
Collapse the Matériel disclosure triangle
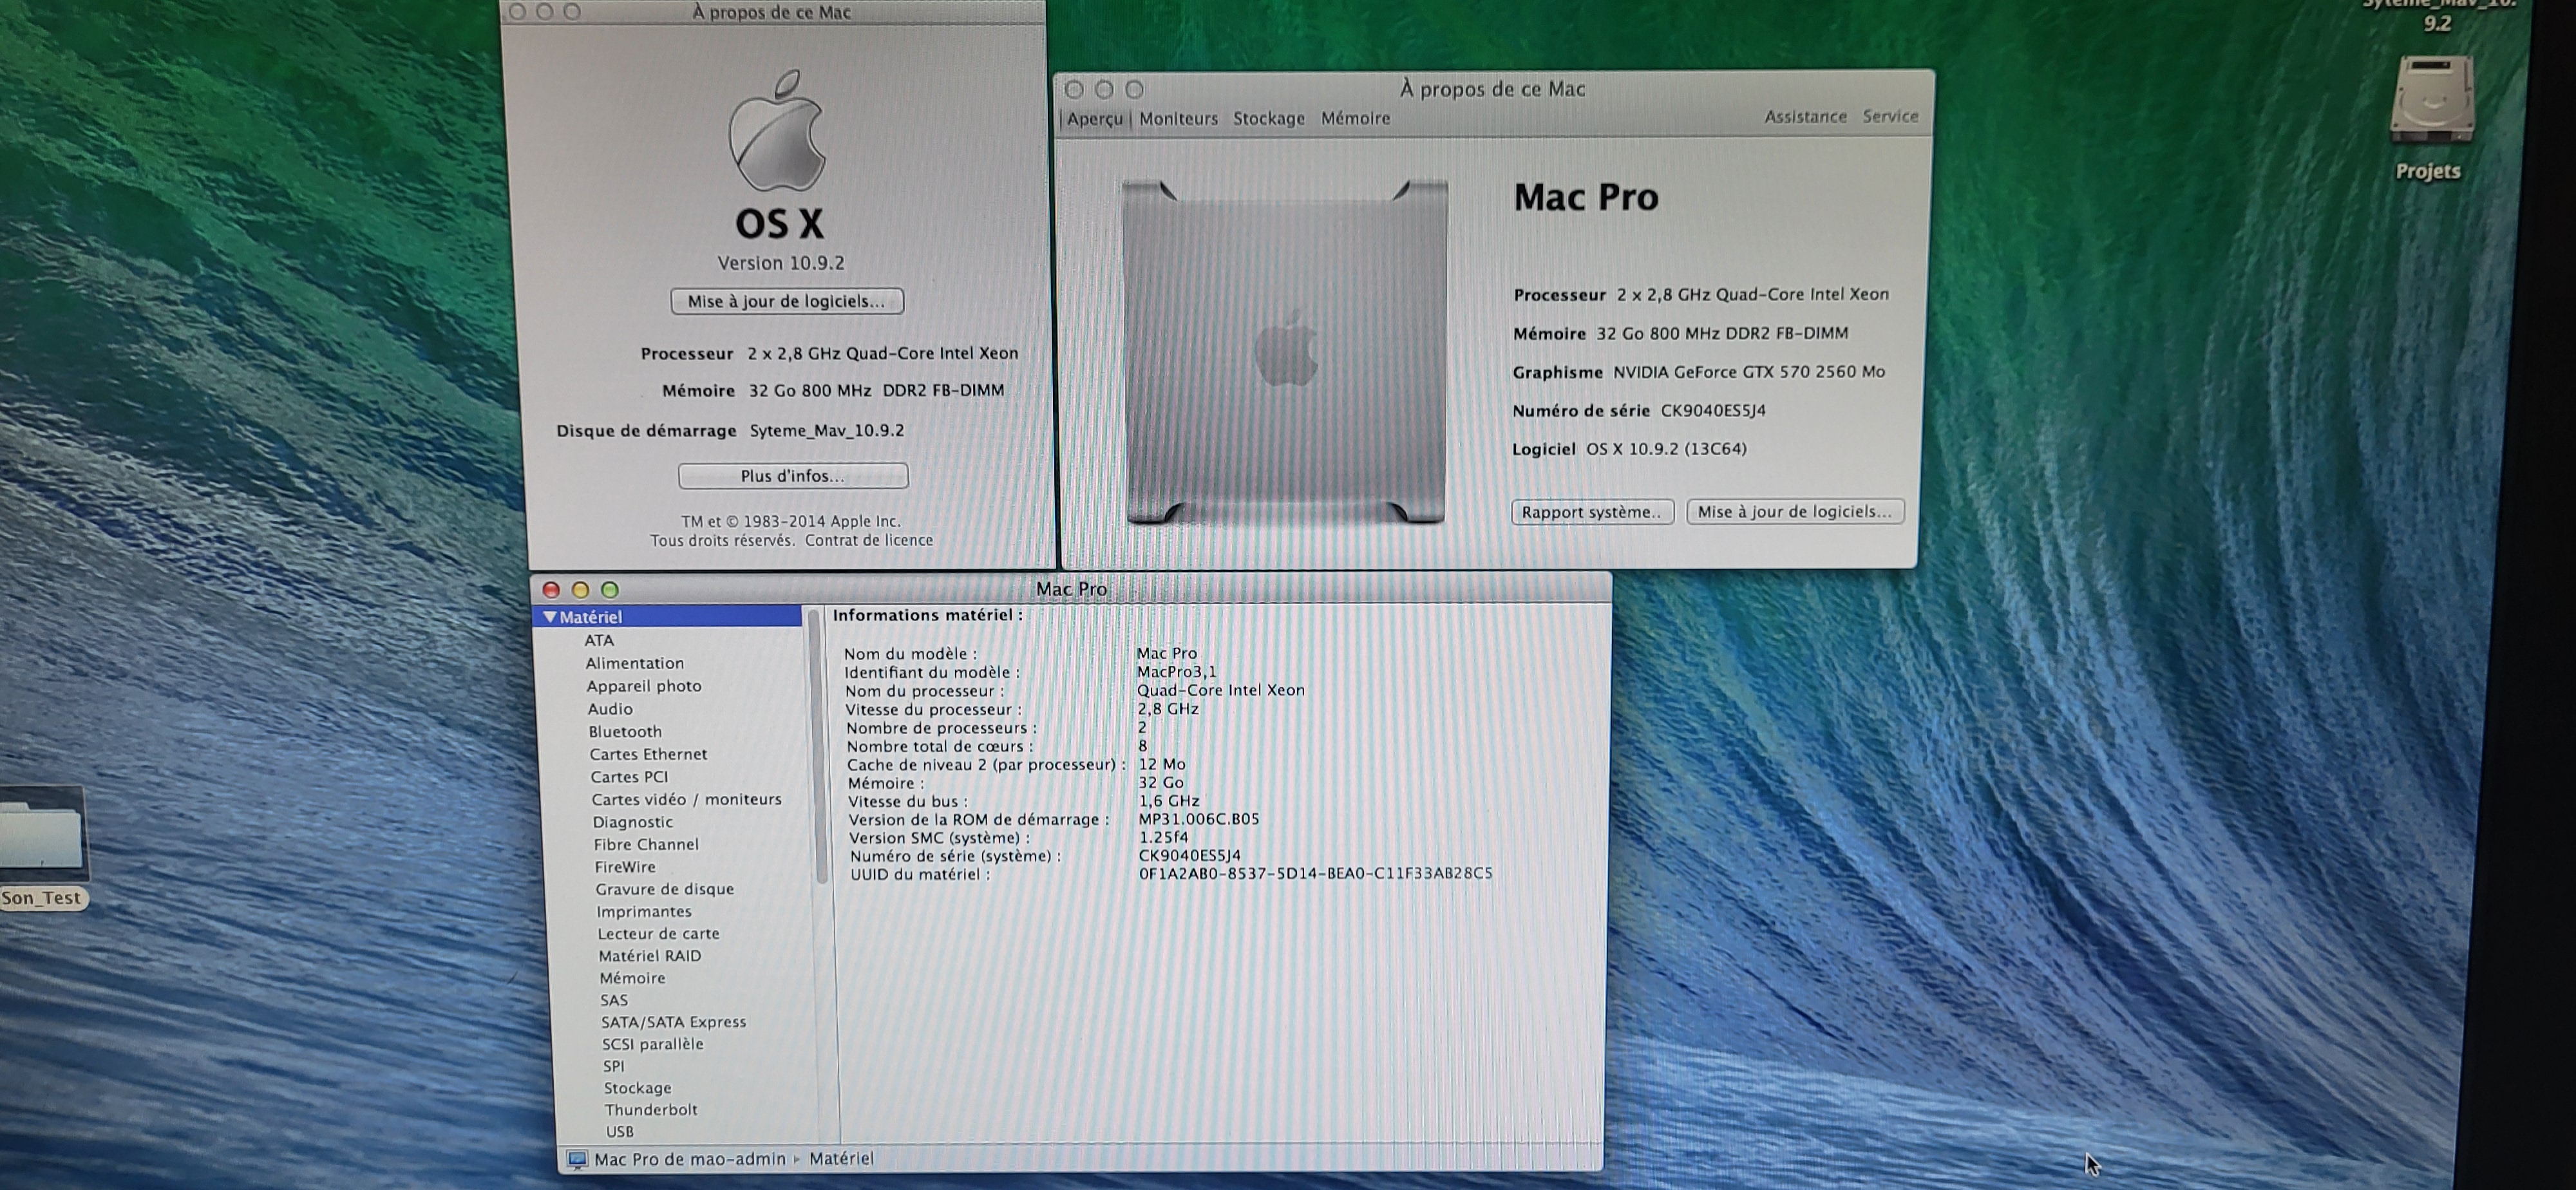549,617
